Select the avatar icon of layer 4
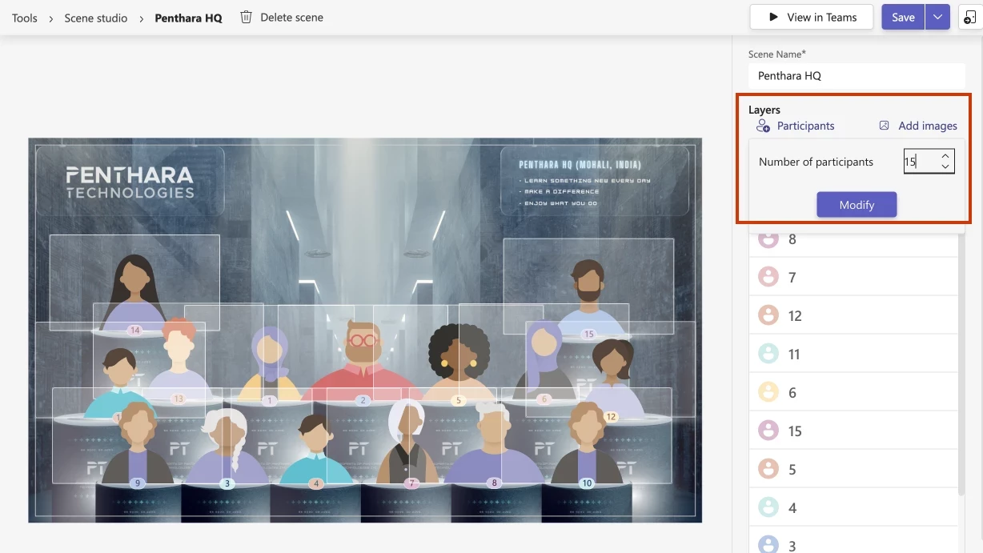The image size is (983, 553). 768,507
